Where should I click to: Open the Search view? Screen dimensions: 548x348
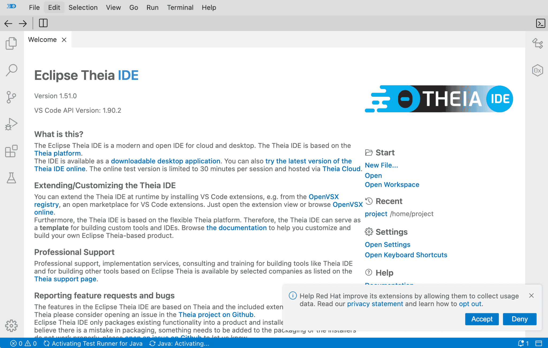point(11,70)
